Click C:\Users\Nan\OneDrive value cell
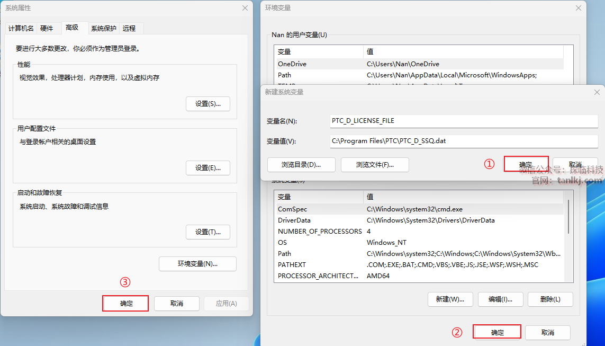Viewport: 605px width, 346px height. tap(403, 64)
